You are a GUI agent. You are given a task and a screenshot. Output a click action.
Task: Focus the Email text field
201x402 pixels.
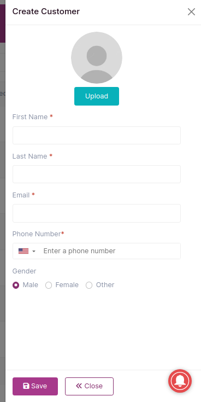(97, 213)
